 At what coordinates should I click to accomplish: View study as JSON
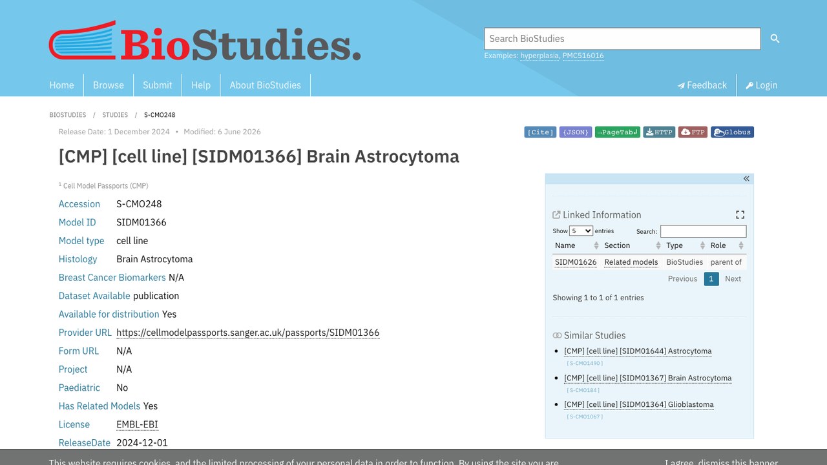coord(576,132)
